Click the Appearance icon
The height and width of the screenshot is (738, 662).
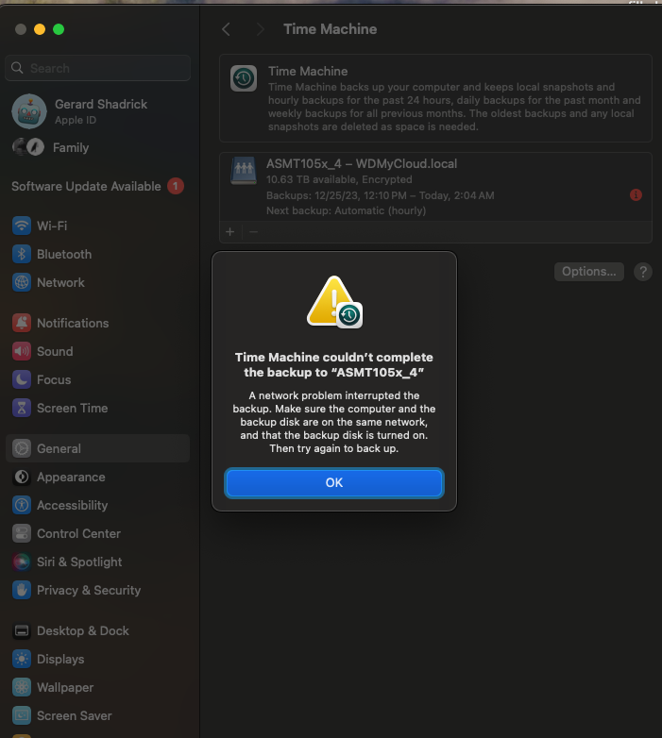(22, 477)
